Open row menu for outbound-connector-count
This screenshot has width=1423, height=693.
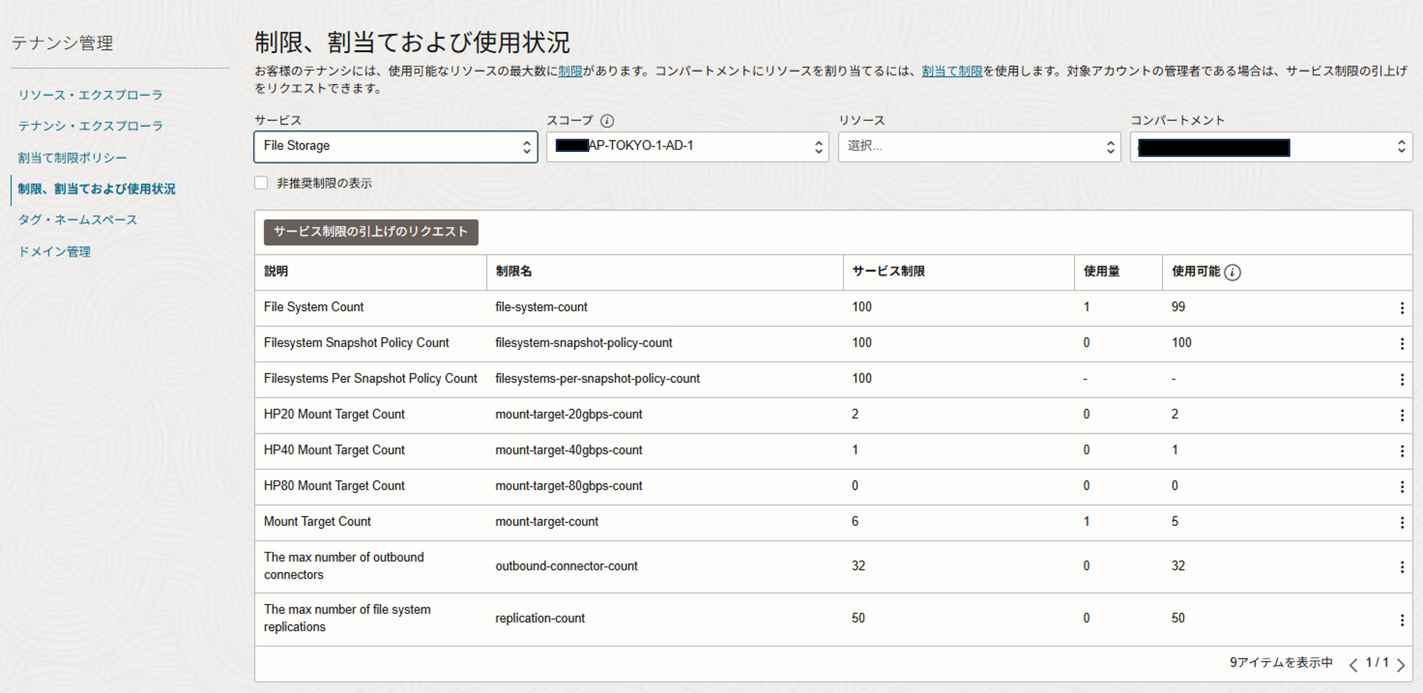point(1401,567)
